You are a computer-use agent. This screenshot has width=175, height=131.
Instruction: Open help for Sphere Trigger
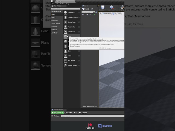pos(79,65)
